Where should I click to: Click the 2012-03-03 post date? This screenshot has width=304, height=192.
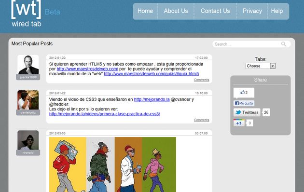point(57,133)
